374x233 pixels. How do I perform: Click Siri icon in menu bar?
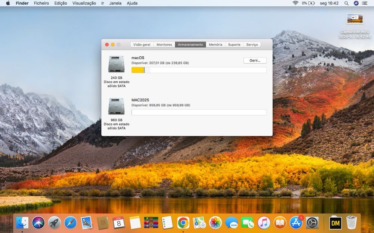tap(356, 3)
